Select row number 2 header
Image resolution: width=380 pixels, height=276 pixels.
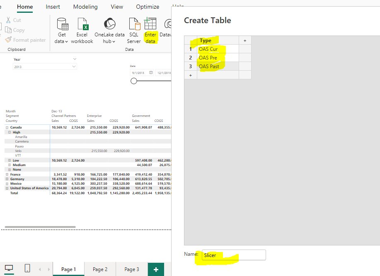coord(191,58)
